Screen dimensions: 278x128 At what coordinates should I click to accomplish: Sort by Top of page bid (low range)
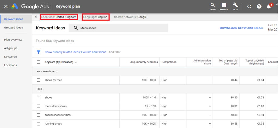pos(228,62)
